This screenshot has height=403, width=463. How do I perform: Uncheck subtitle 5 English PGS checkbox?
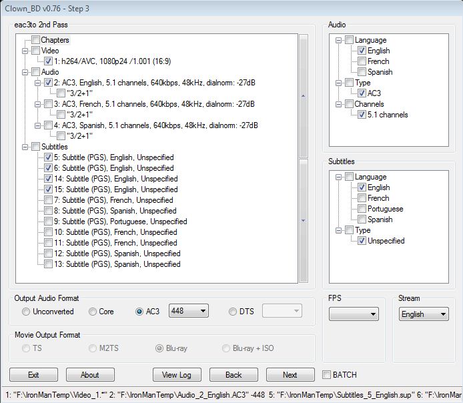[x=48, y=157]
